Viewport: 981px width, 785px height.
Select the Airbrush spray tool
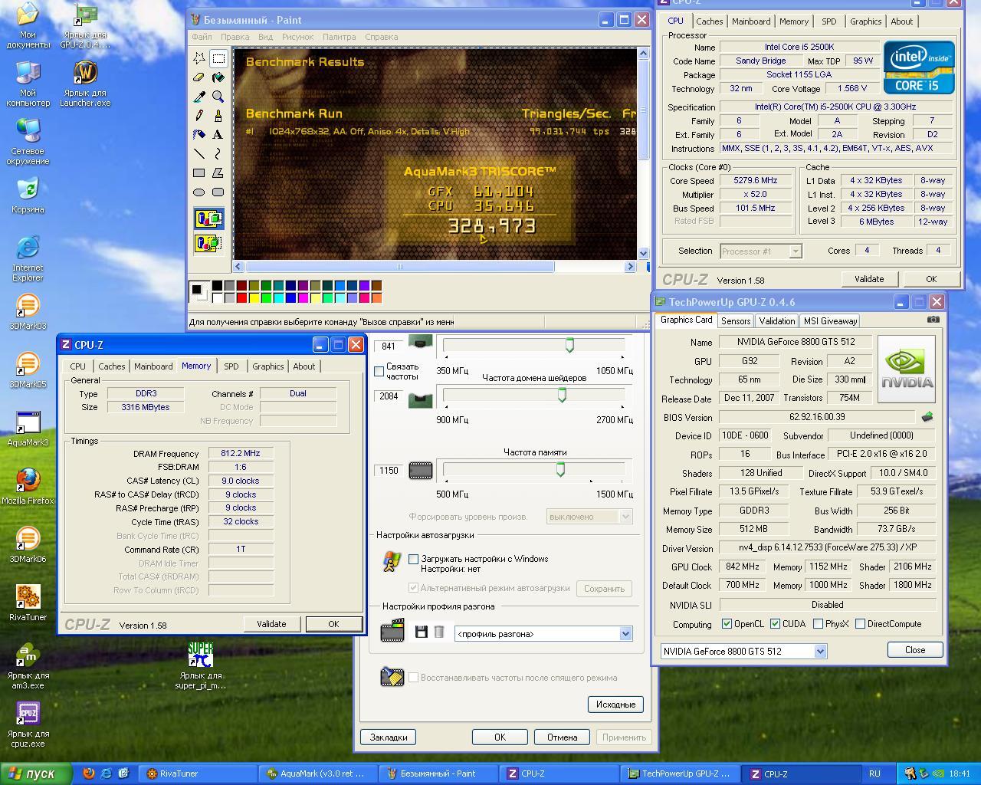click(199, 135)
